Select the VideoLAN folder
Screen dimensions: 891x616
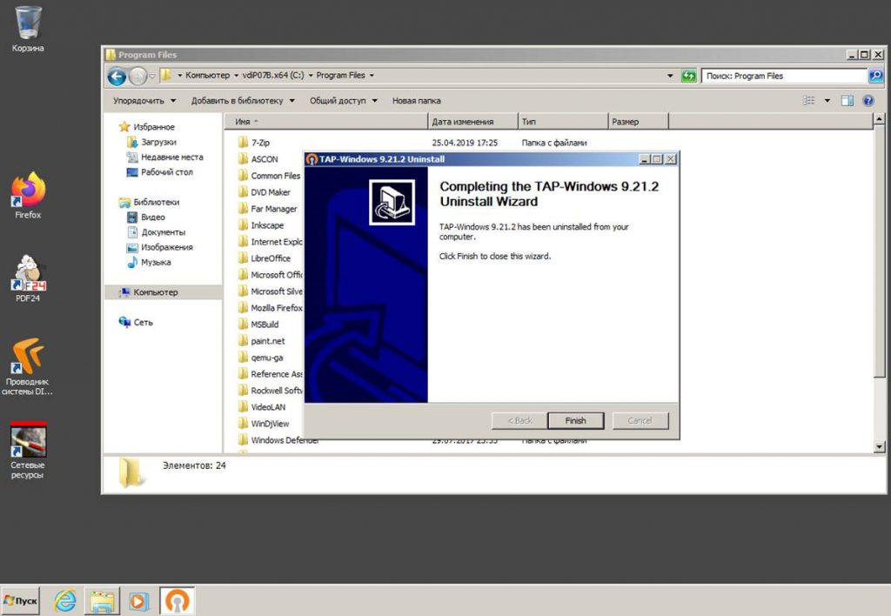click(x=262, y=407)
